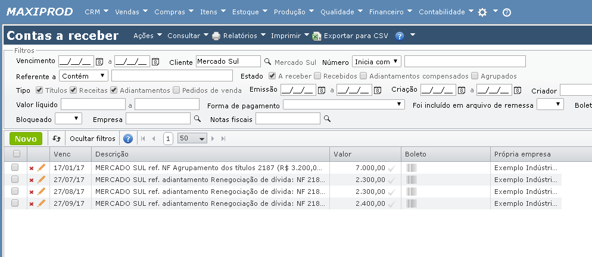Viewport: 592px width, 257px height.
Task: Open the boleto barcode for the 17/01/17 row
Action: pyautogui.click(x=411, y=168)
